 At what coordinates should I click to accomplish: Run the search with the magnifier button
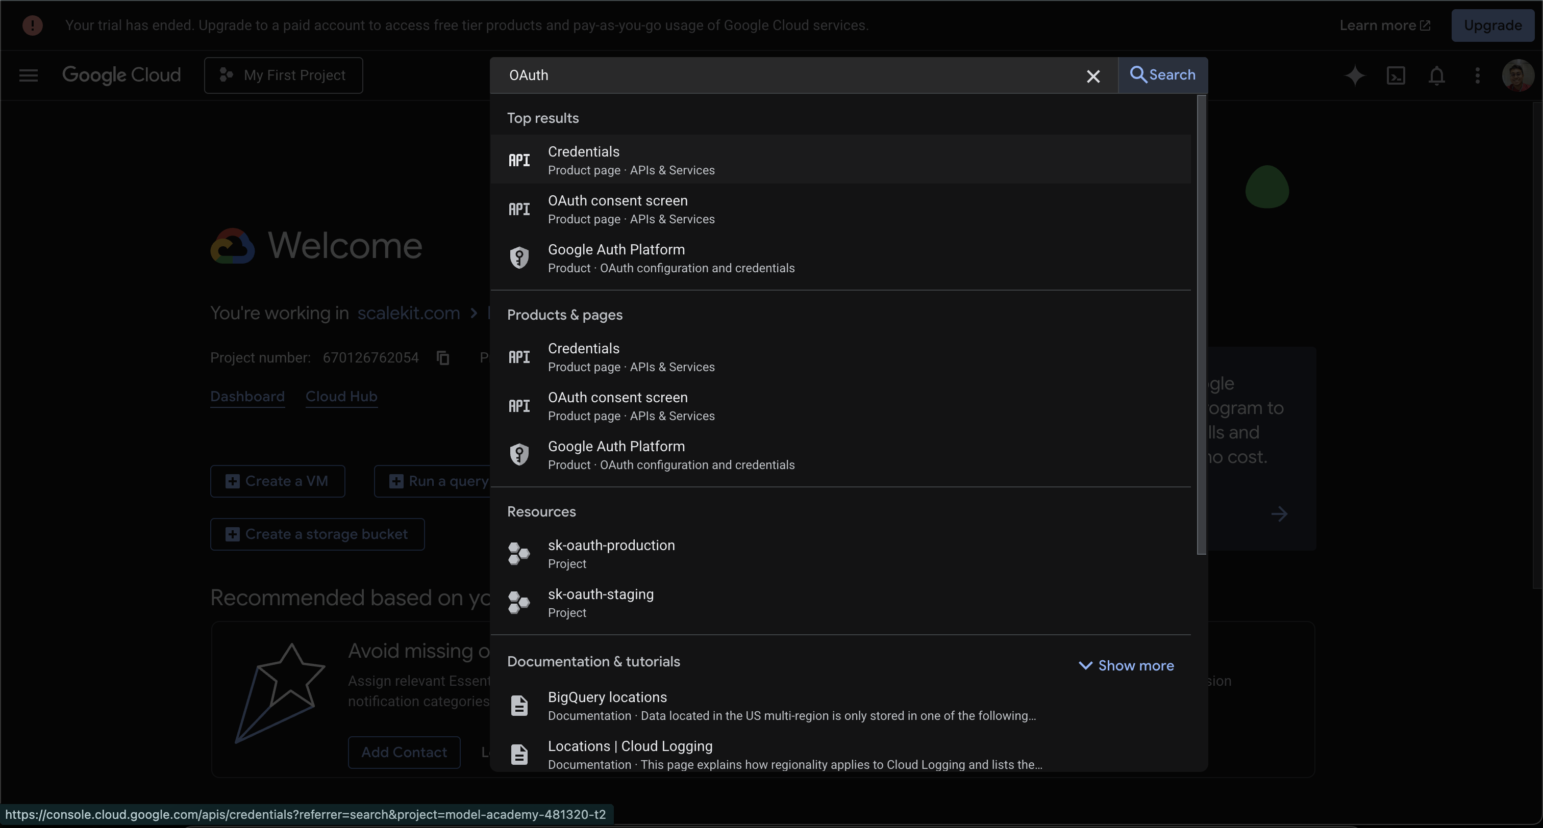(x=1163, y=75)
